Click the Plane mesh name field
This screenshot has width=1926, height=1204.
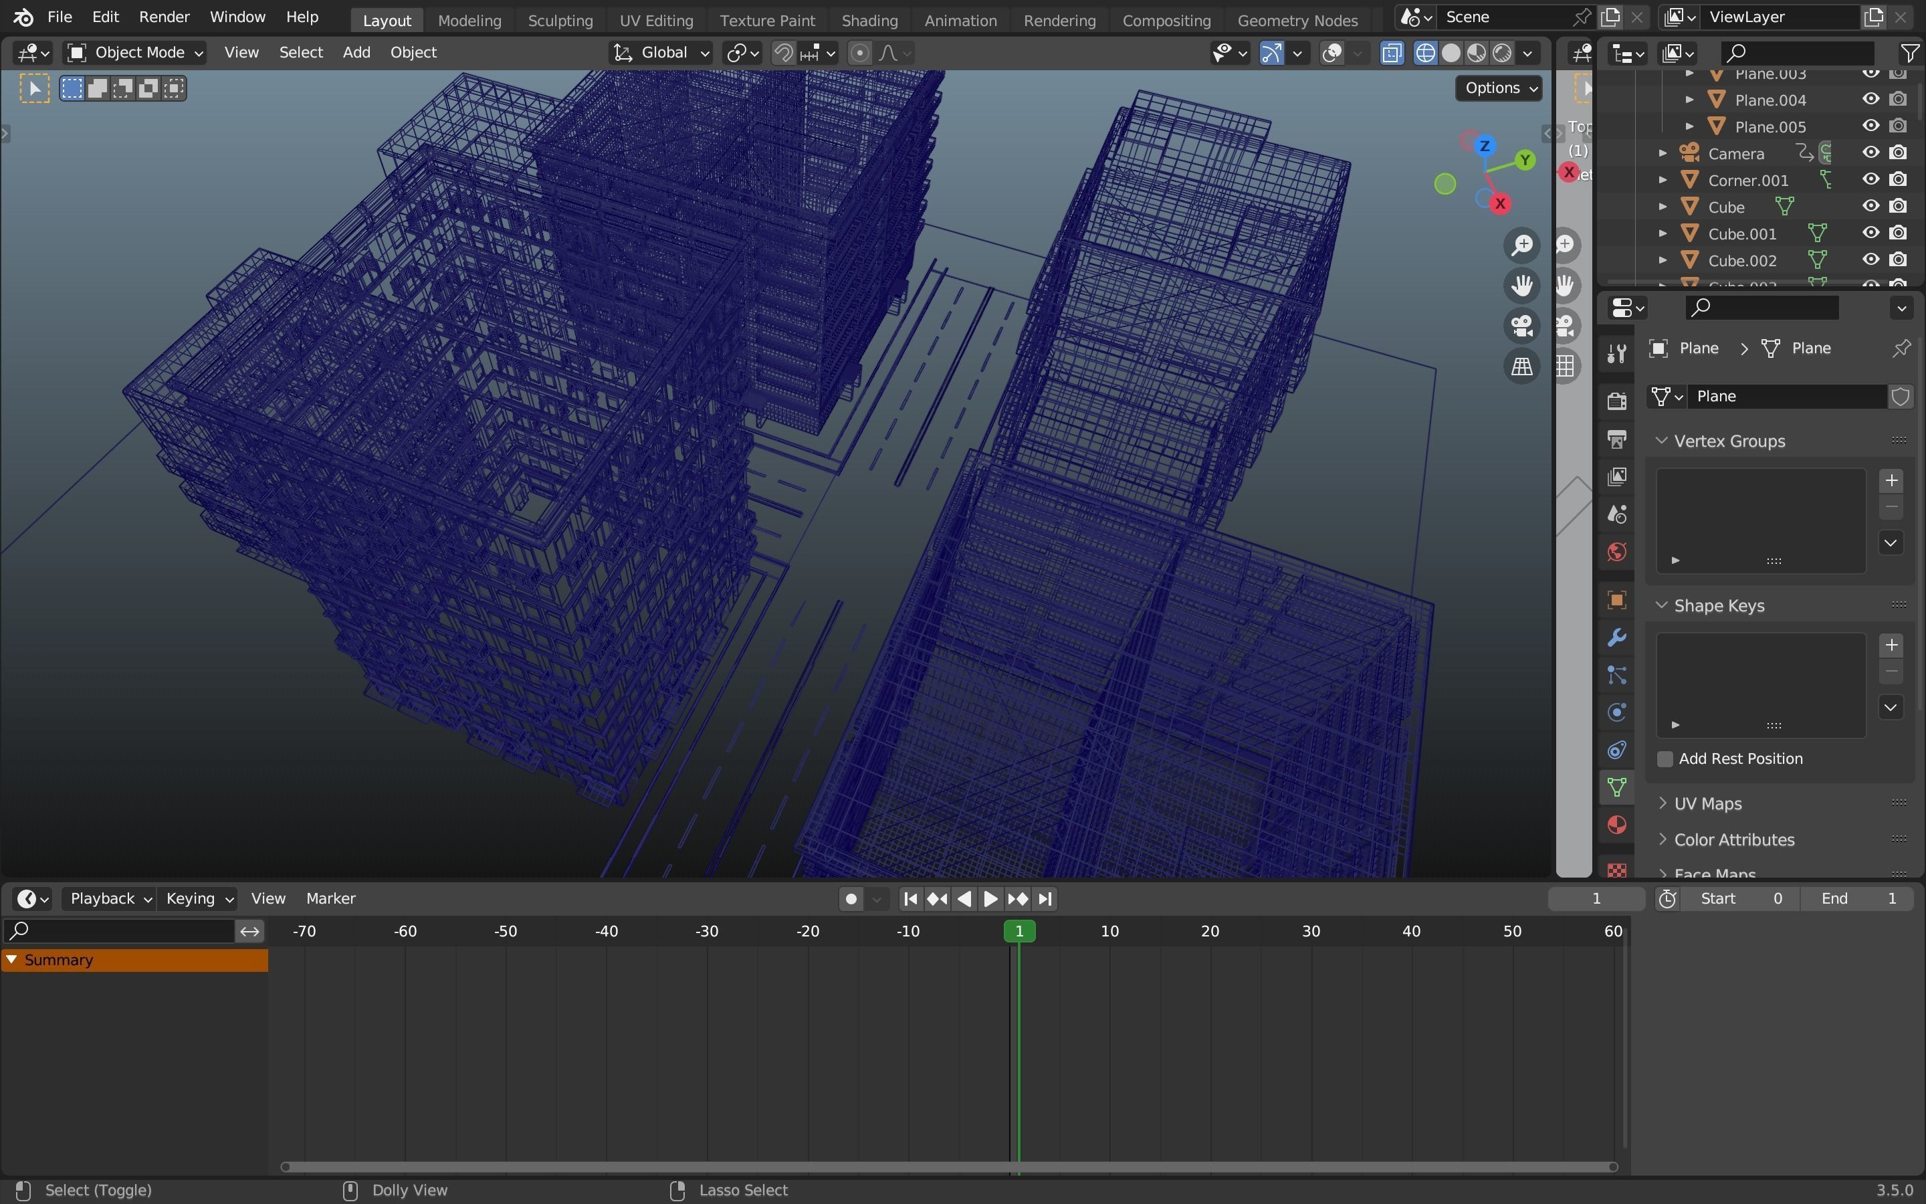(1788, 397)
